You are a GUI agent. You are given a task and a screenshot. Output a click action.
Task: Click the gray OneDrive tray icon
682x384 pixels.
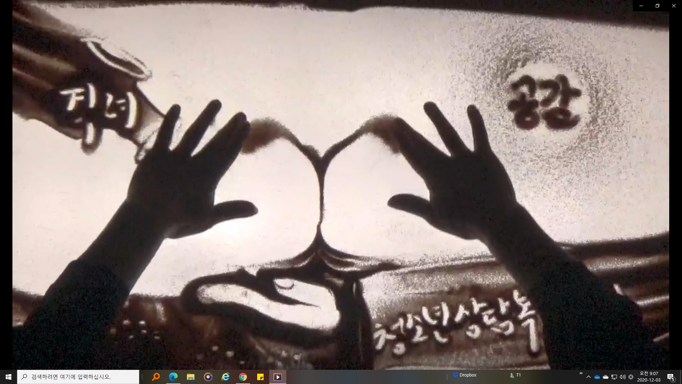coord(606,377)
